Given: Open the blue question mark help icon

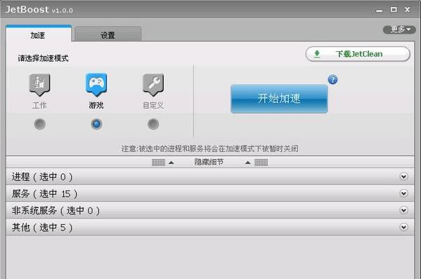Looking at the screenshot, I should (332, 79).
